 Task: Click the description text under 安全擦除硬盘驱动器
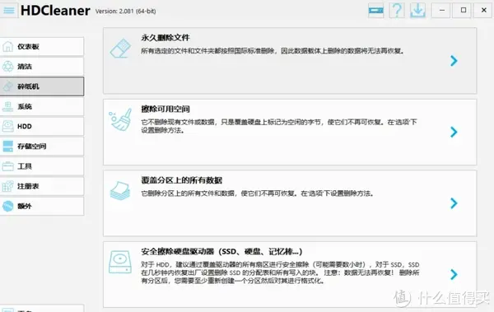280,272
